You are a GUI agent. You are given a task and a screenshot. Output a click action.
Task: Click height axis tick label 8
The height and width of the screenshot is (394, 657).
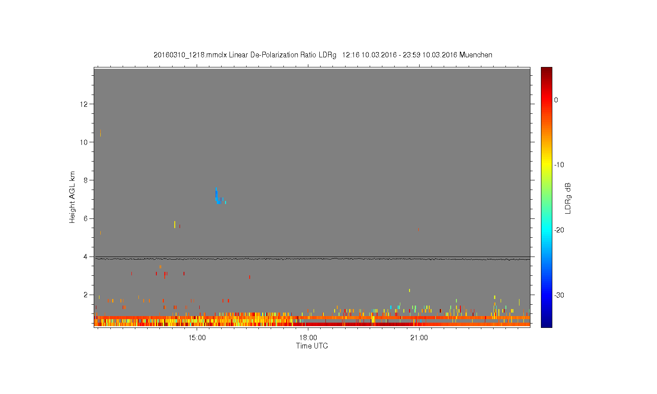[85, 180]
